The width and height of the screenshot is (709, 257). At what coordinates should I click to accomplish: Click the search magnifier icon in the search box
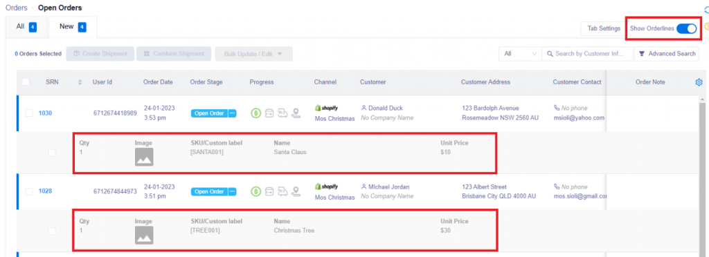click(550, 54)
